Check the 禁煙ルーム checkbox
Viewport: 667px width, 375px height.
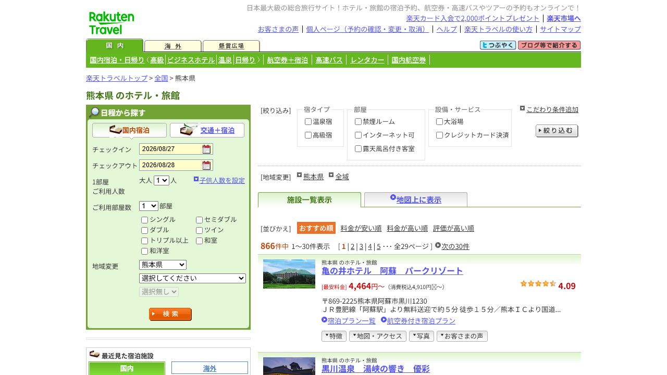[x=358, y=121]
